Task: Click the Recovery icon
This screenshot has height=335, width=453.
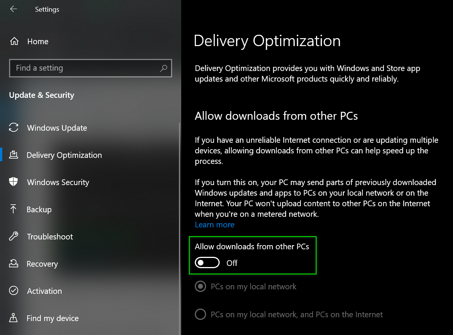Action: point(14,264)
